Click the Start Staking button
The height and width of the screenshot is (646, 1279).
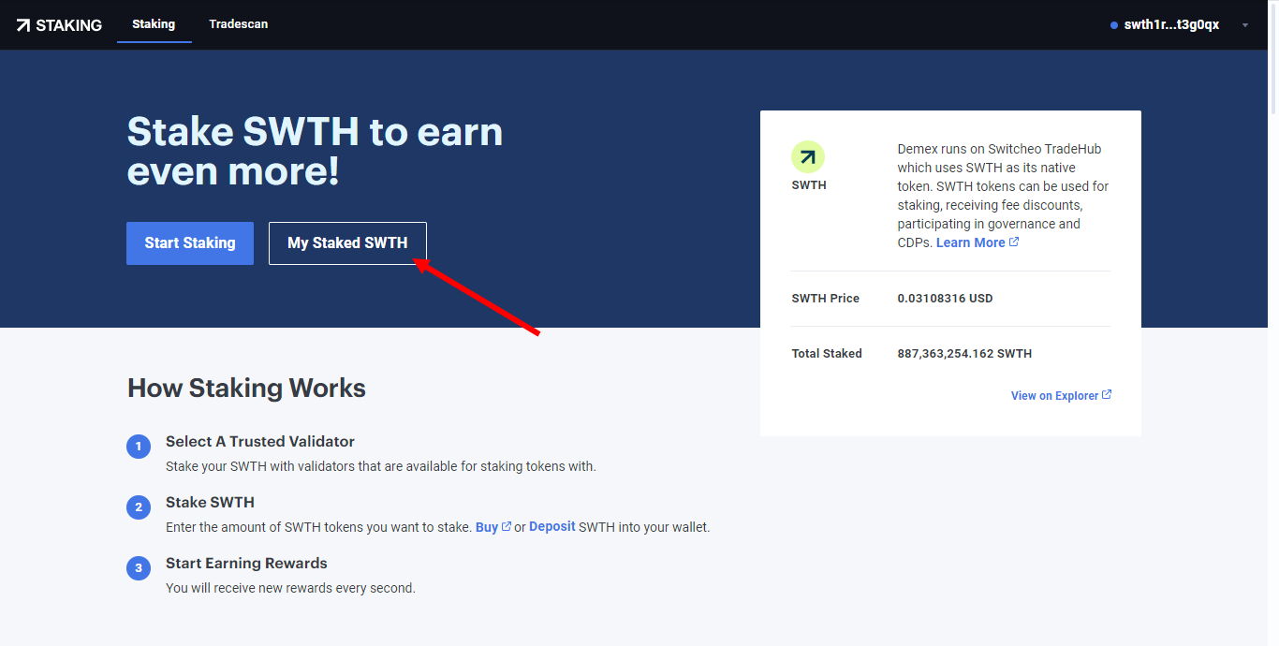tap(190, 243)
